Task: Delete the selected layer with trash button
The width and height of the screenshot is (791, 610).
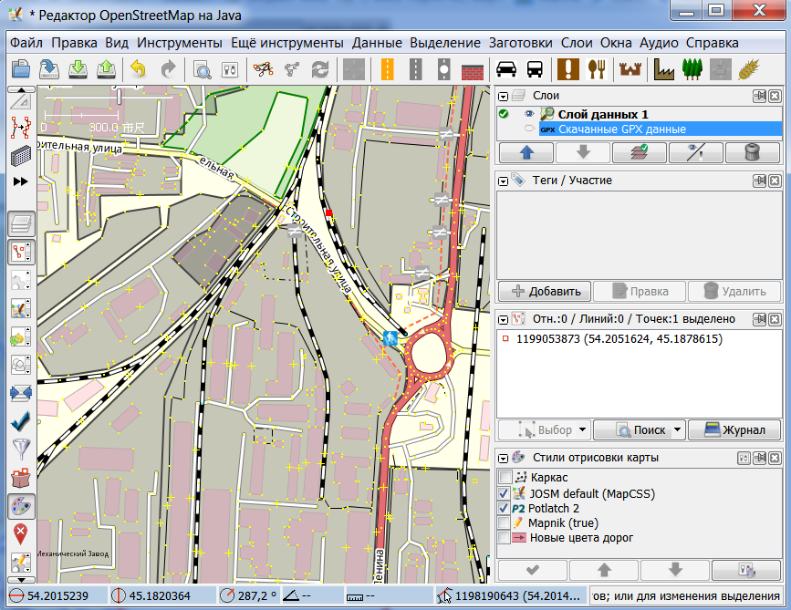Action: coord(752,152)
